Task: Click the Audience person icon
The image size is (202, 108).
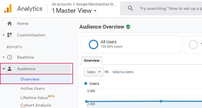Action: tap(10, 69)
